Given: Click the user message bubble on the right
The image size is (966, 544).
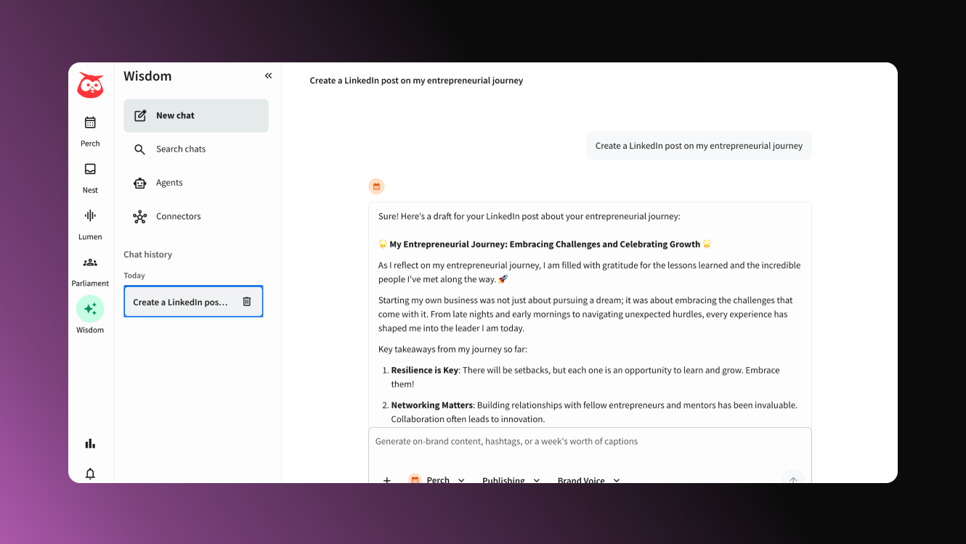Looking at the screenshot, I should click(x=699, y=146).
